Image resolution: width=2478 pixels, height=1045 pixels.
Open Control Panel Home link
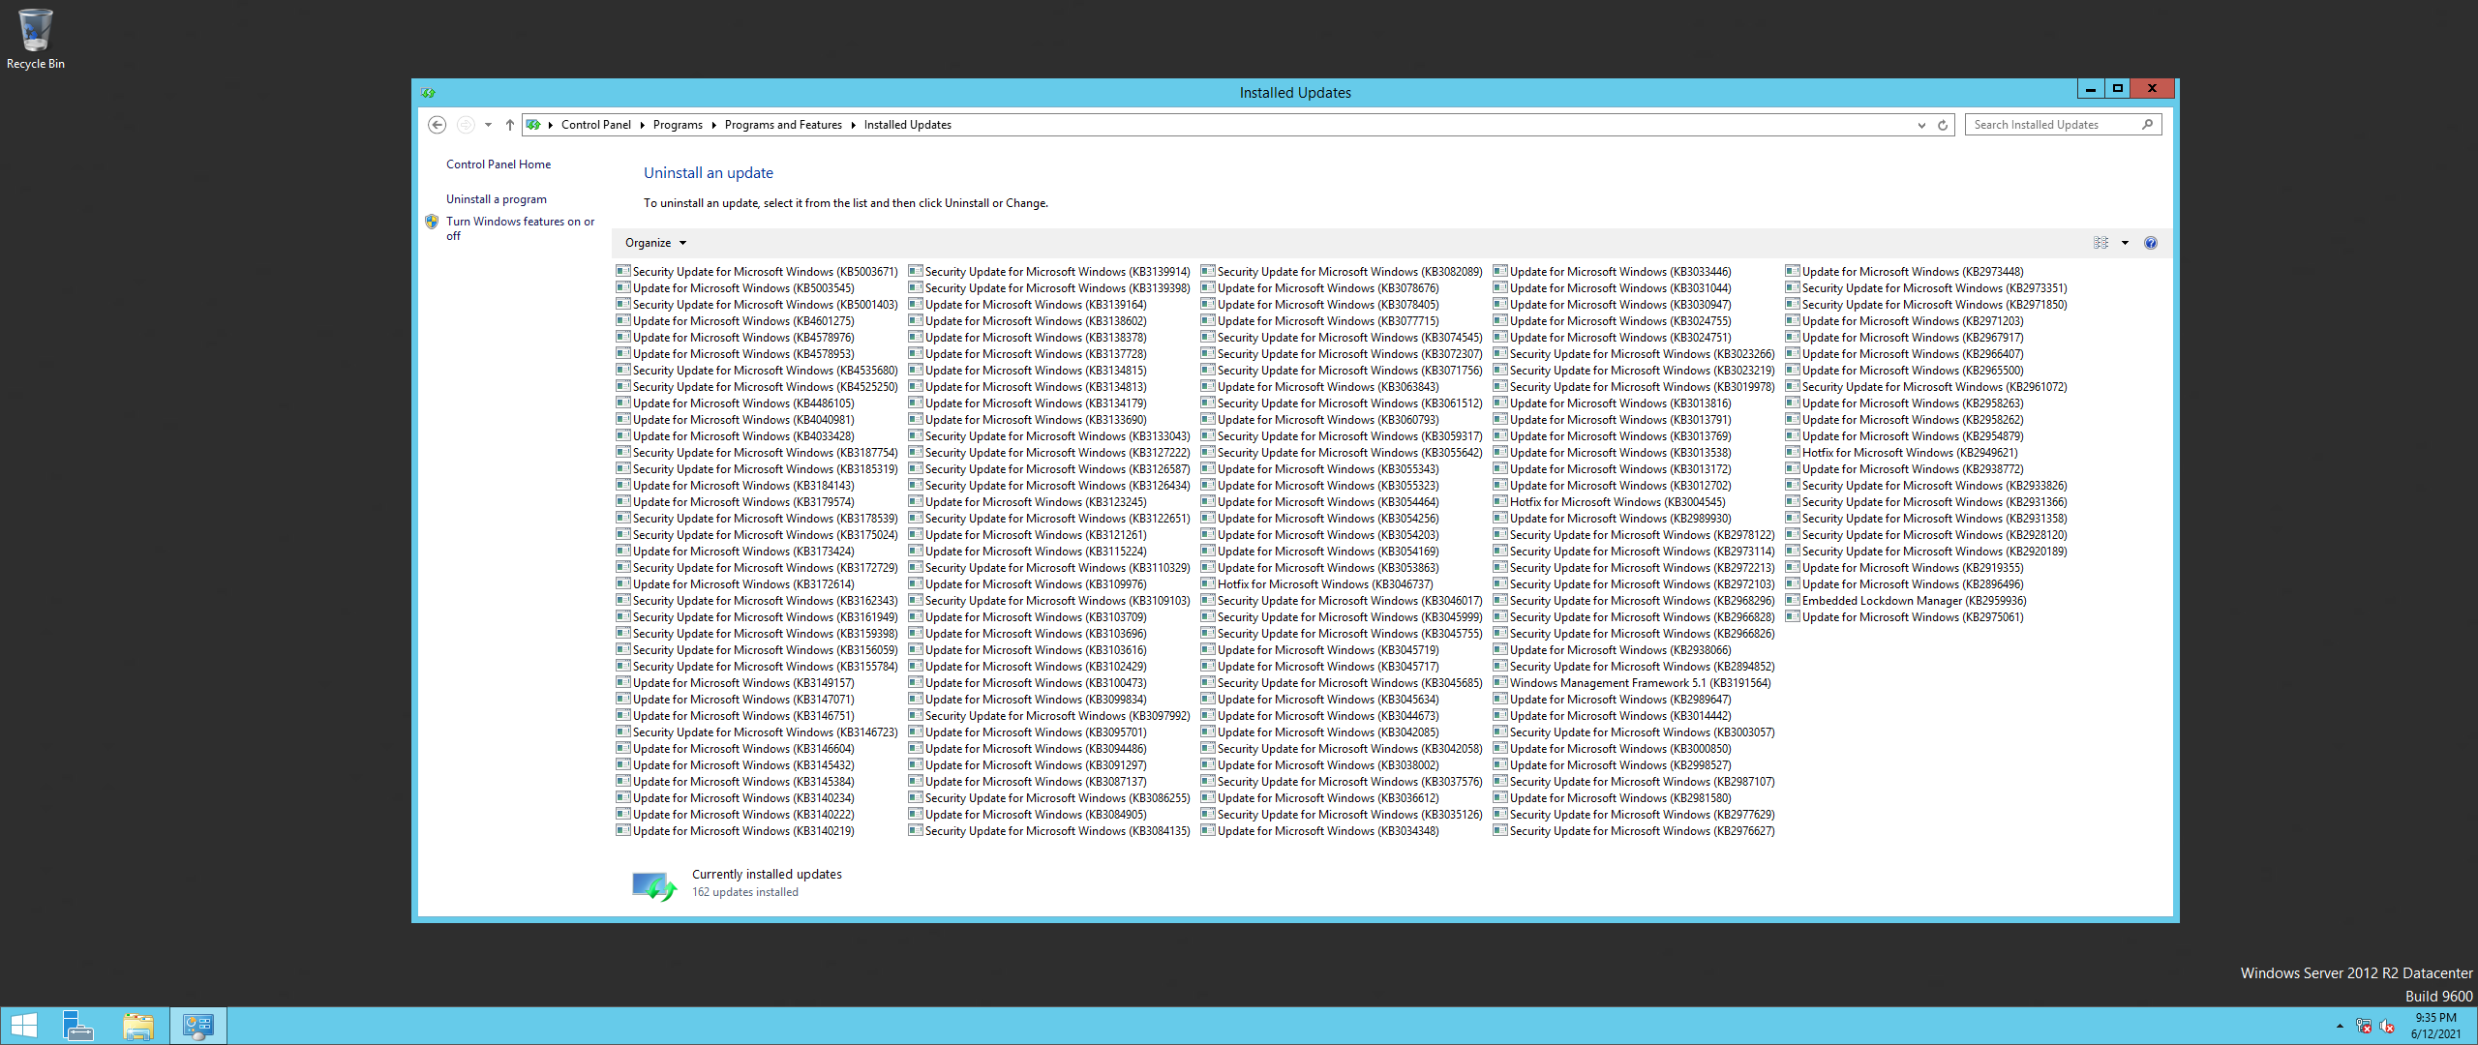(x=499, y=164)
